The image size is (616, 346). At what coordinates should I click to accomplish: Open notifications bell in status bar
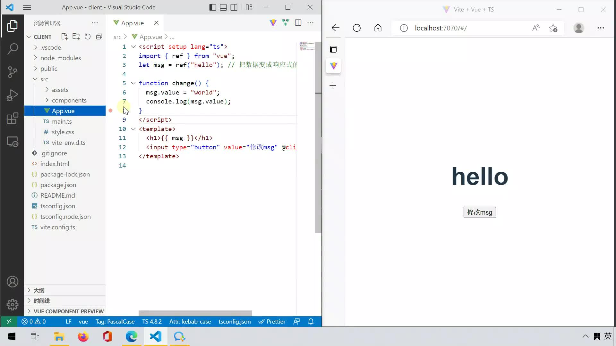(311, 322)
